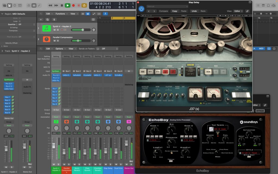Select the 888 tape formula button
The width and height of the screenshot is (278, 174).
point(143,72)
